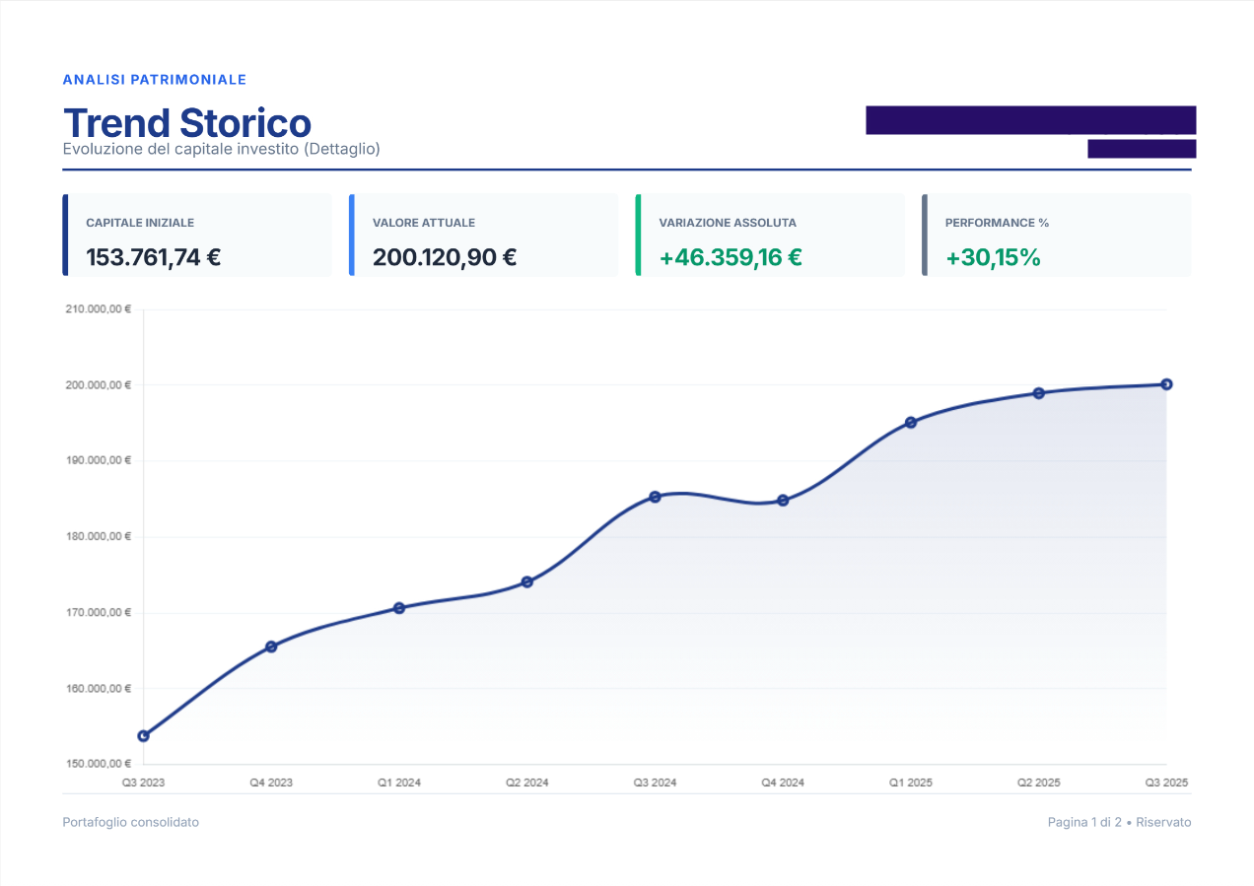The width and height of the screenshot is (1254, 886).
Task: Click the Analisi Patrimoniale section label
Action: pyautogui.click(x=154, y=79)
